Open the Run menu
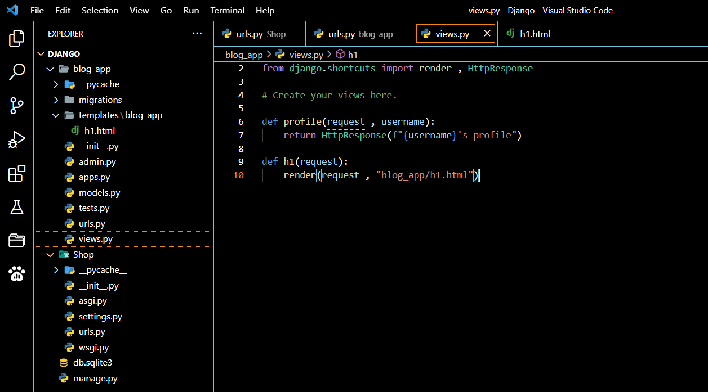Image resolution: width=708 pixels, height=392 pixels. coord(191,10)
